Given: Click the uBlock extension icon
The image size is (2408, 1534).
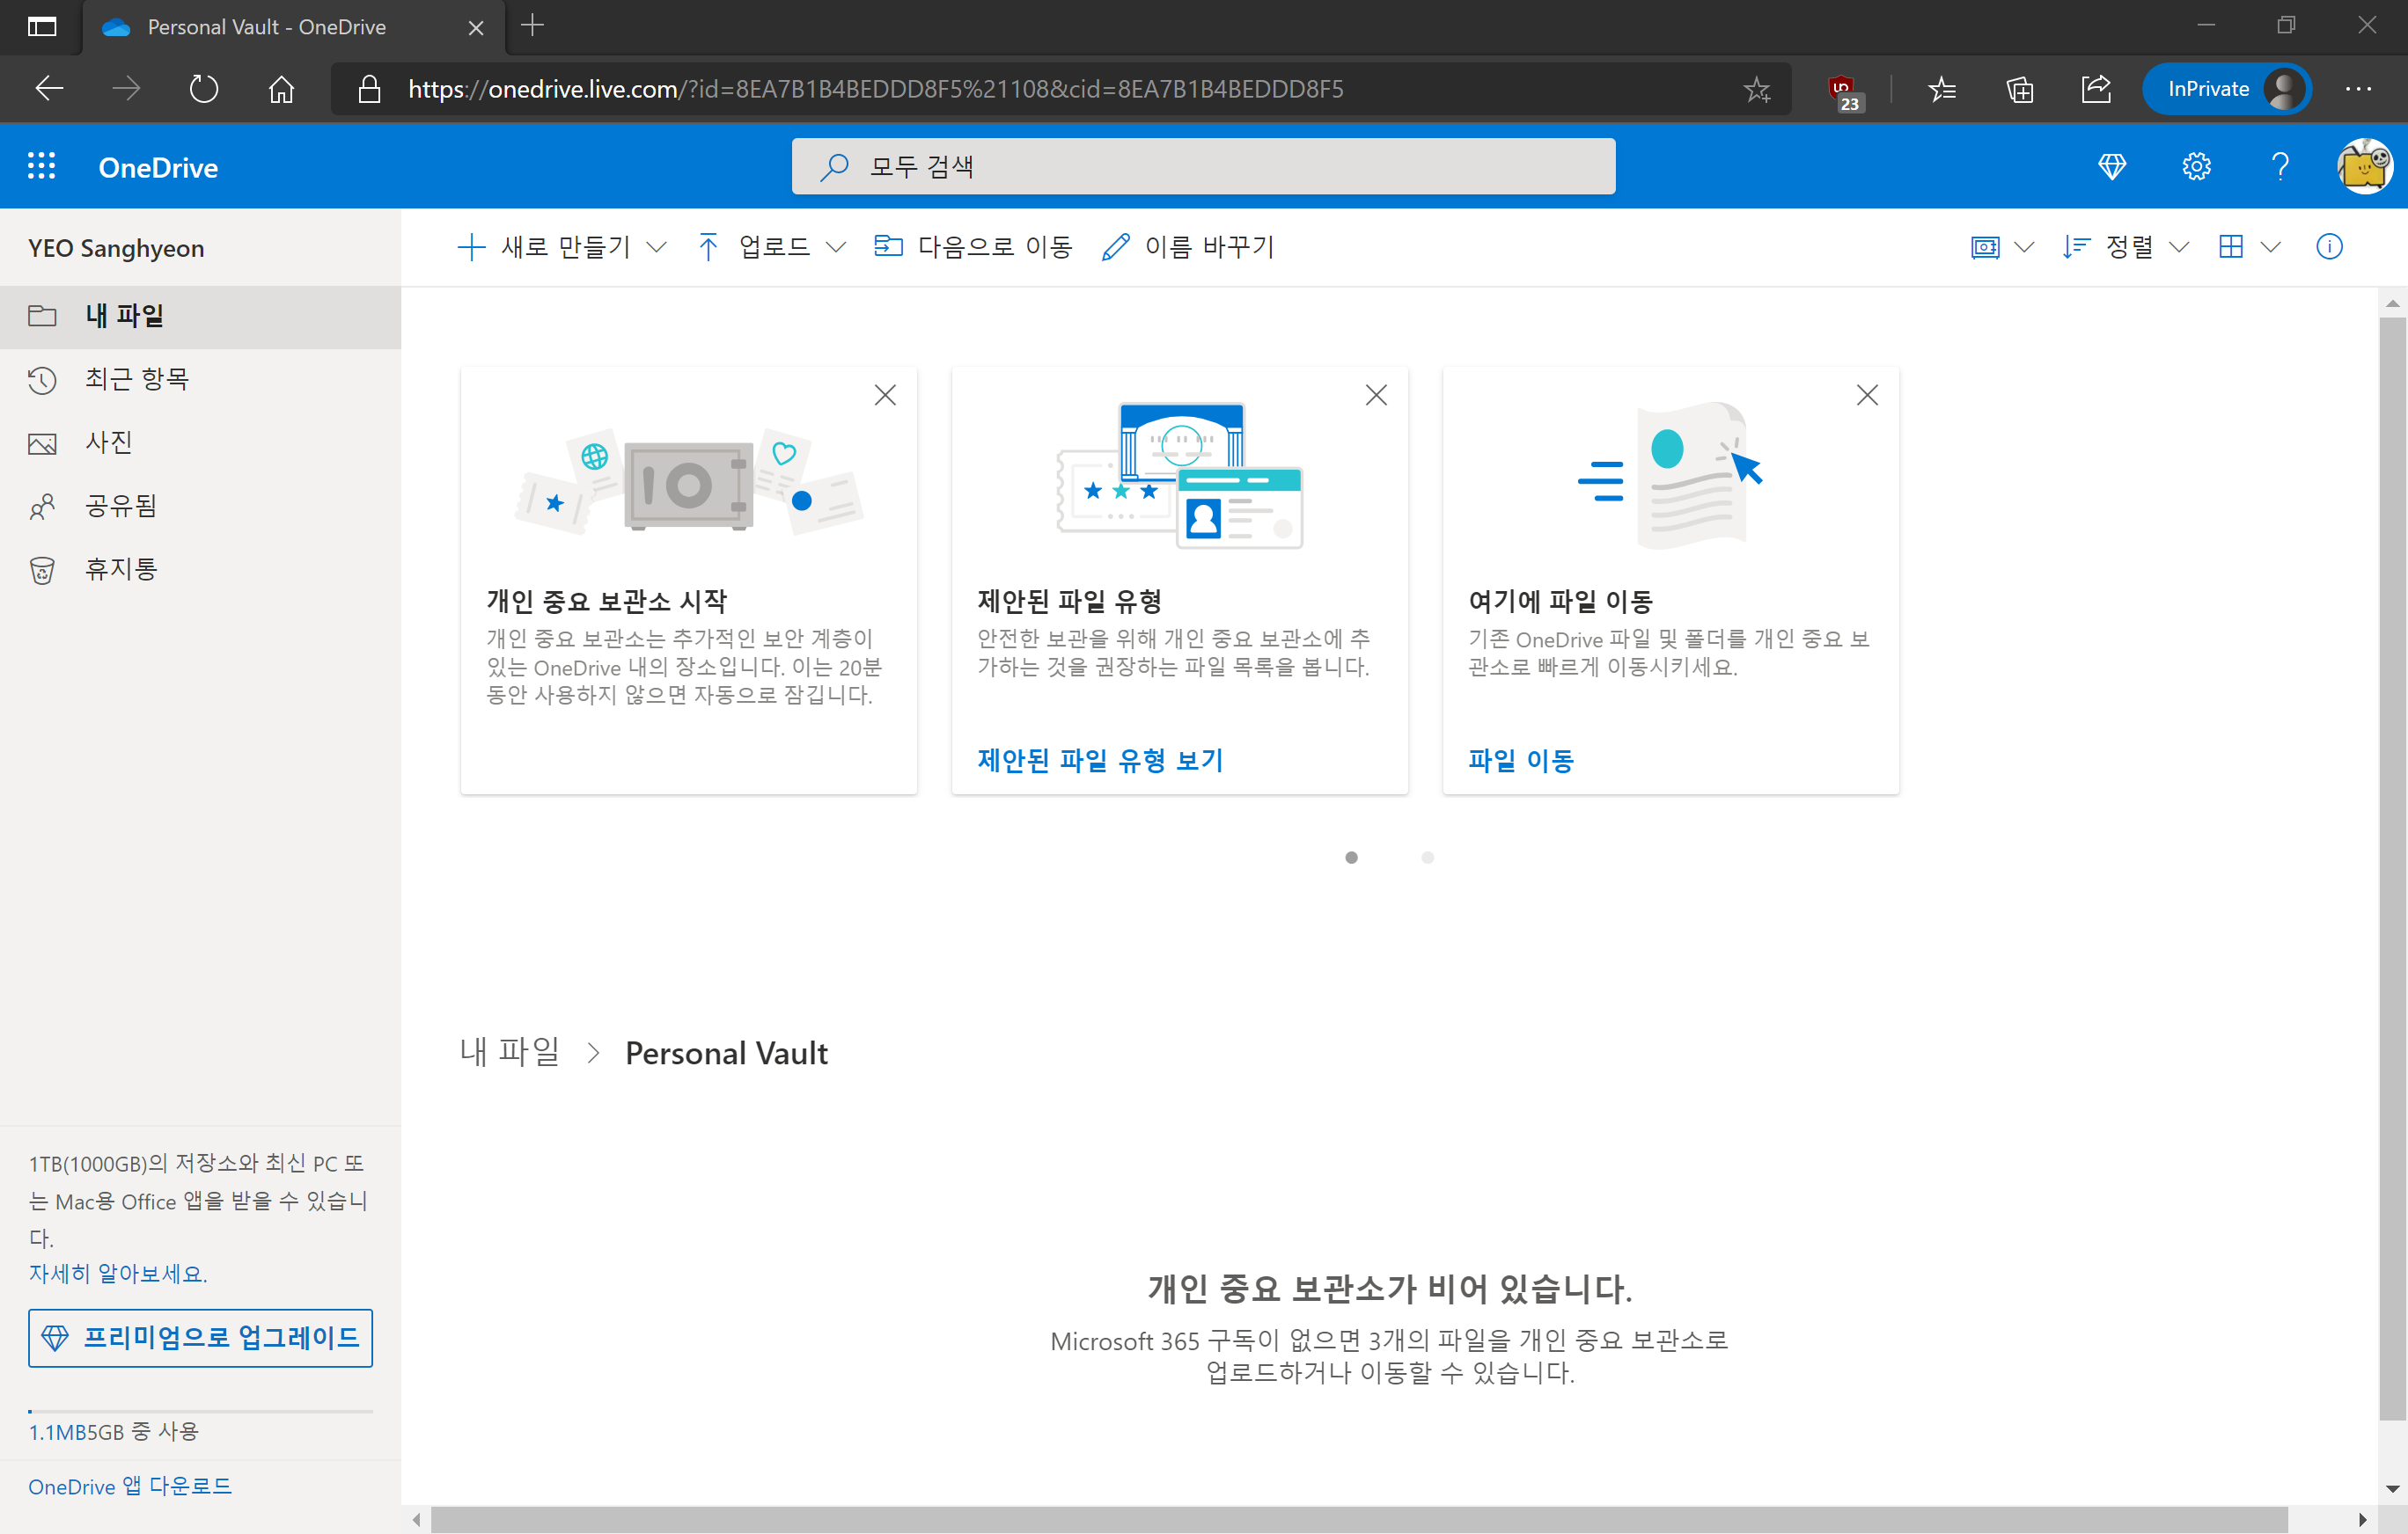Looking at the screenshot, I should (x=1842, y=90).
